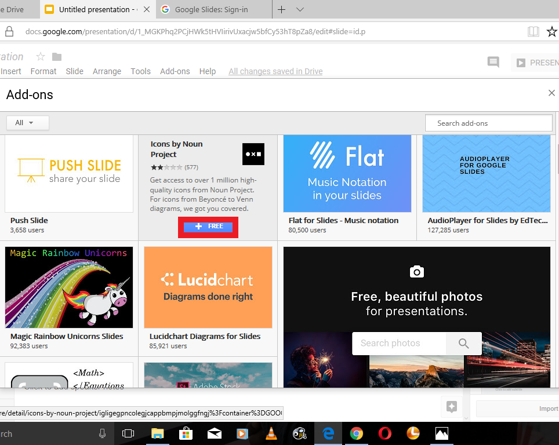559x445 pixels.
Task: Star the presentation title
Action: pos(41,56)
